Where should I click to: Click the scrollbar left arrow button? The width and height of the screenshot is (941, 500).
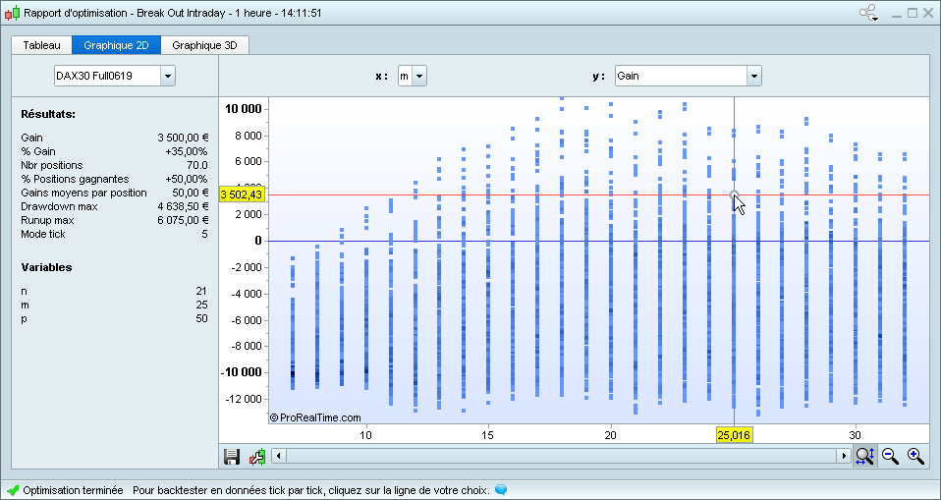279,456
